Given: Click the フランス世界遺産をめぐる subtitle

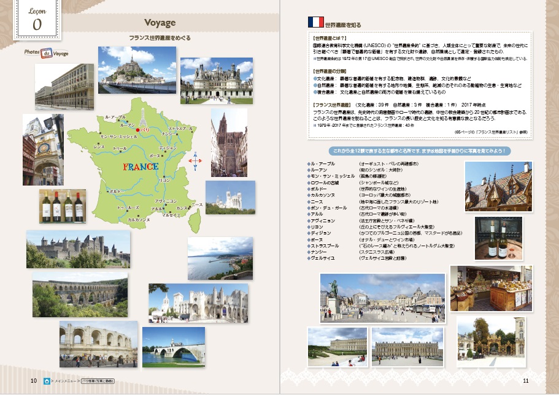Looking at the screenshot, I should [x=160, y=38].
